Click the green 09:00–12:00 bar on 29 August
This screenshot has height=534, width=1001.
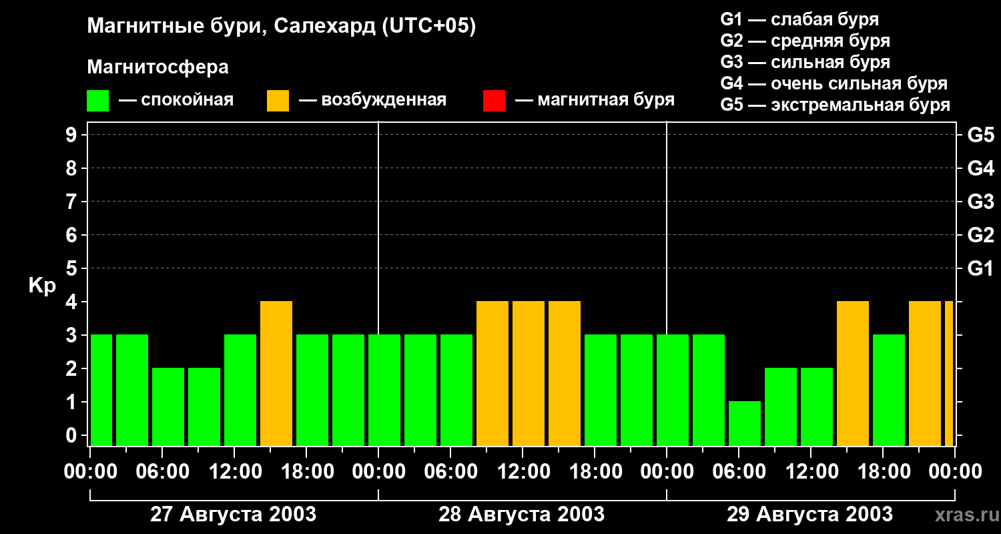coord(781,407)
